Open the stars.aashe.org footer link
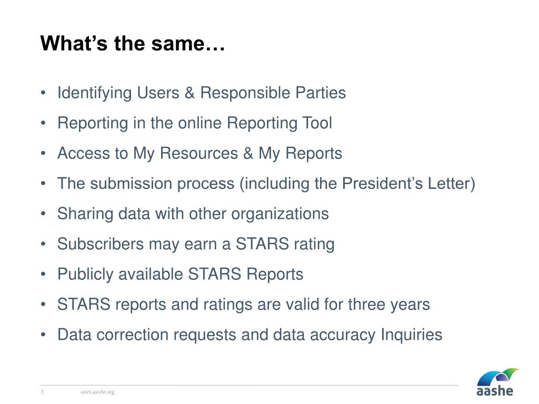 tap(97, 391)
